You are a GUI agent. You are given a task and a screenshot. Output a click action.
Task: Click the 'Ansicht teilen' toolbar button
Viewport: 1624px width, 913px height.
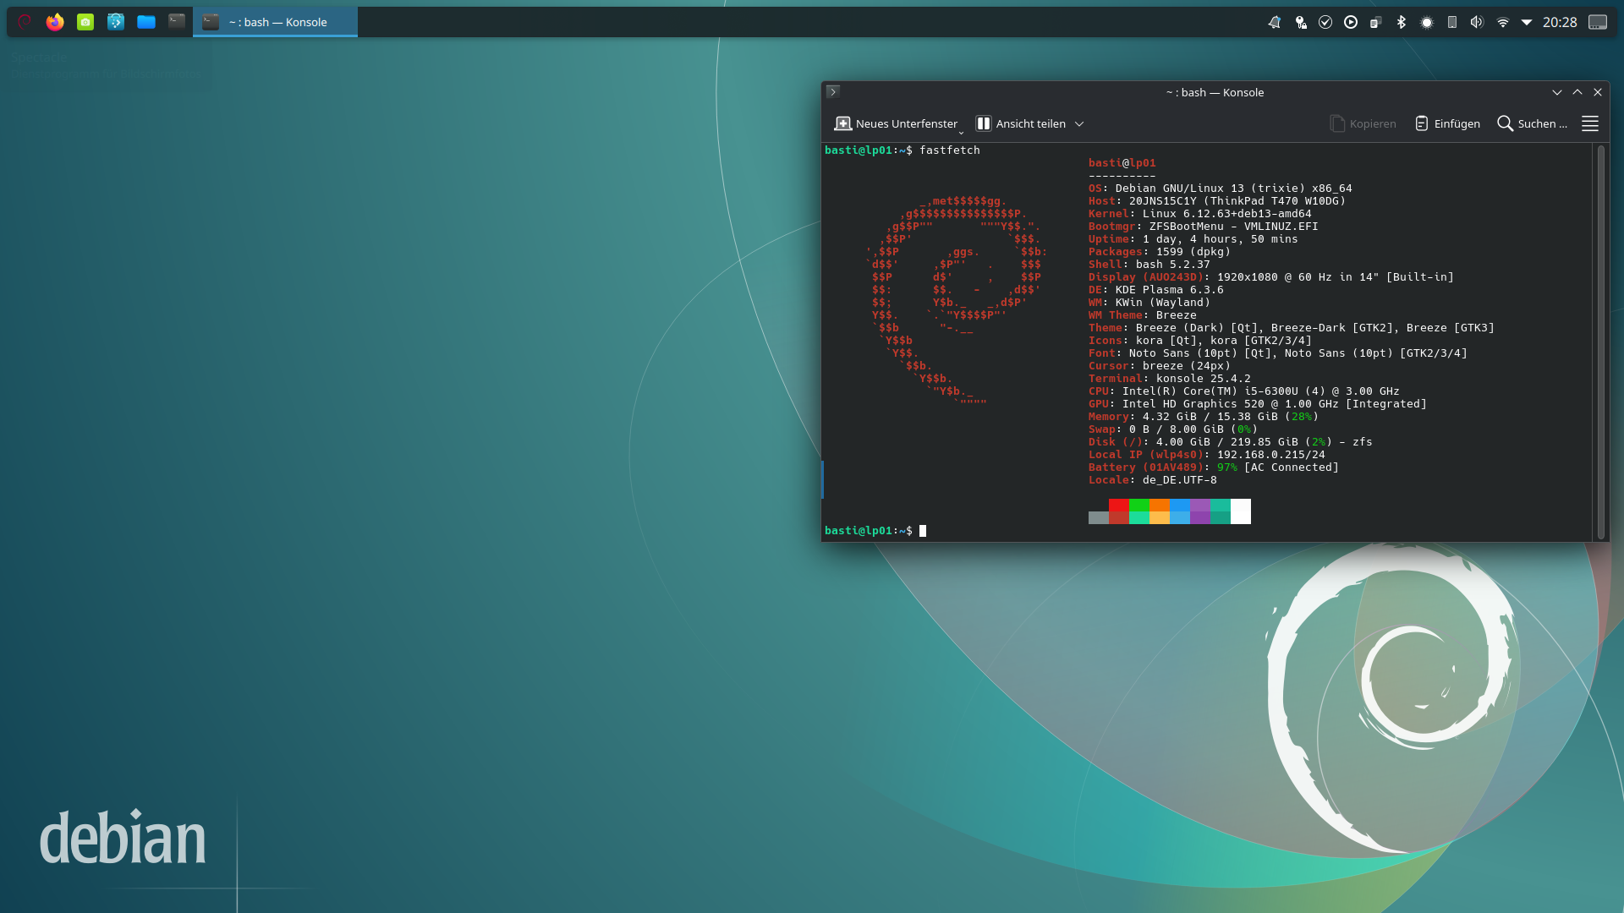pos(1021,123)
